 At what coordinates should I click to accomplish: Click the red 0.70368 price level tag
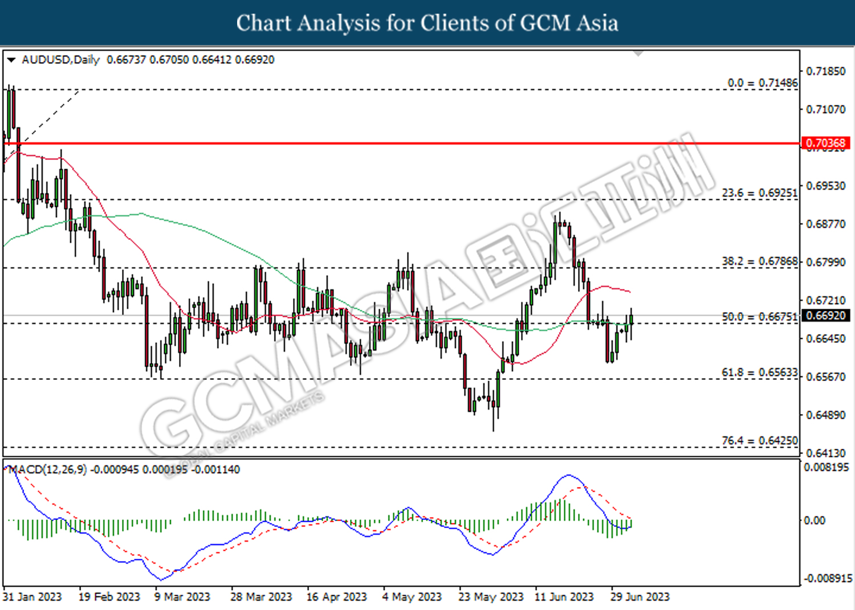(826, 143)
